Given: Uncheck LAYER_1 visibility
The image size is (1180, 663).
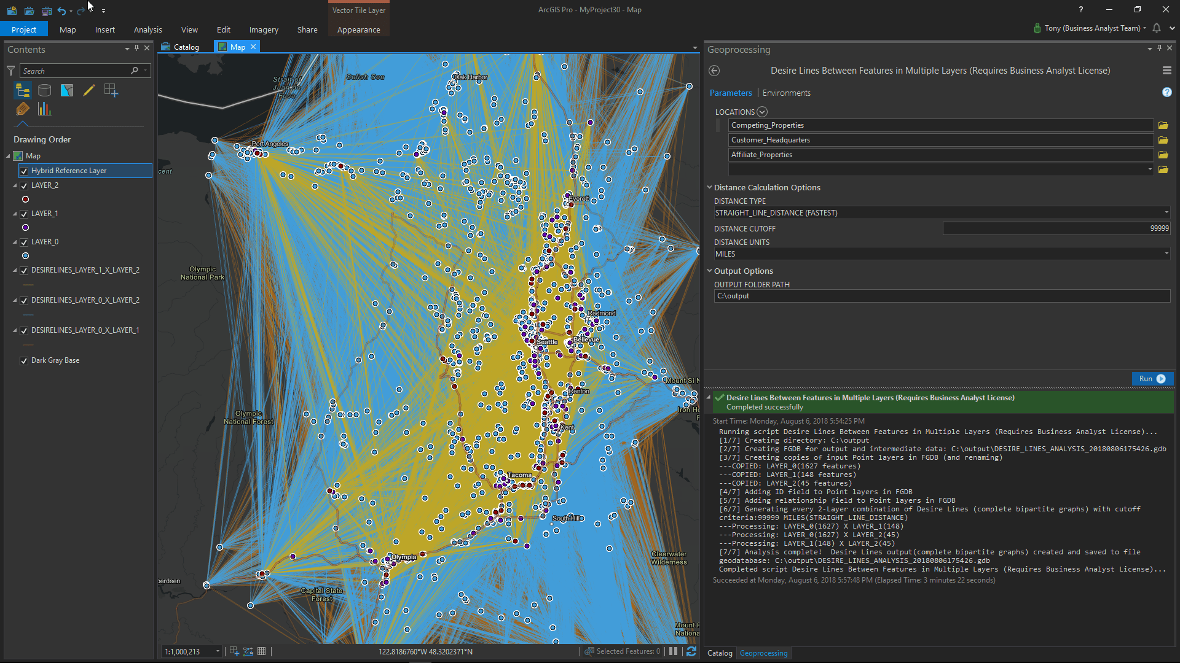Looking at the screenshot, I should click(24, 214).
